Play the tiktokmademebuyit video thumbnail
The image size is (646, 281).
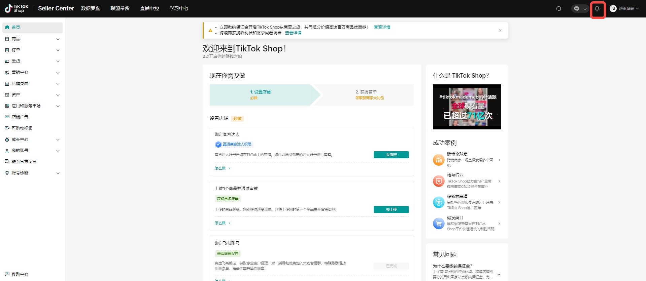pos(467,107)
